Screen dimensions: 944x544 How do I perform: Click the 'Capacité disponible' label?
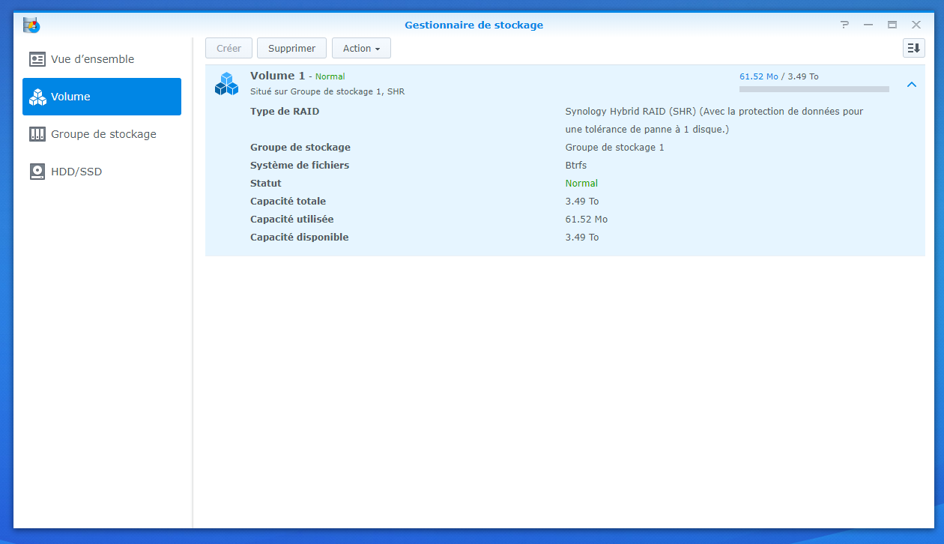pyautogui.click(x=300, y=238)
